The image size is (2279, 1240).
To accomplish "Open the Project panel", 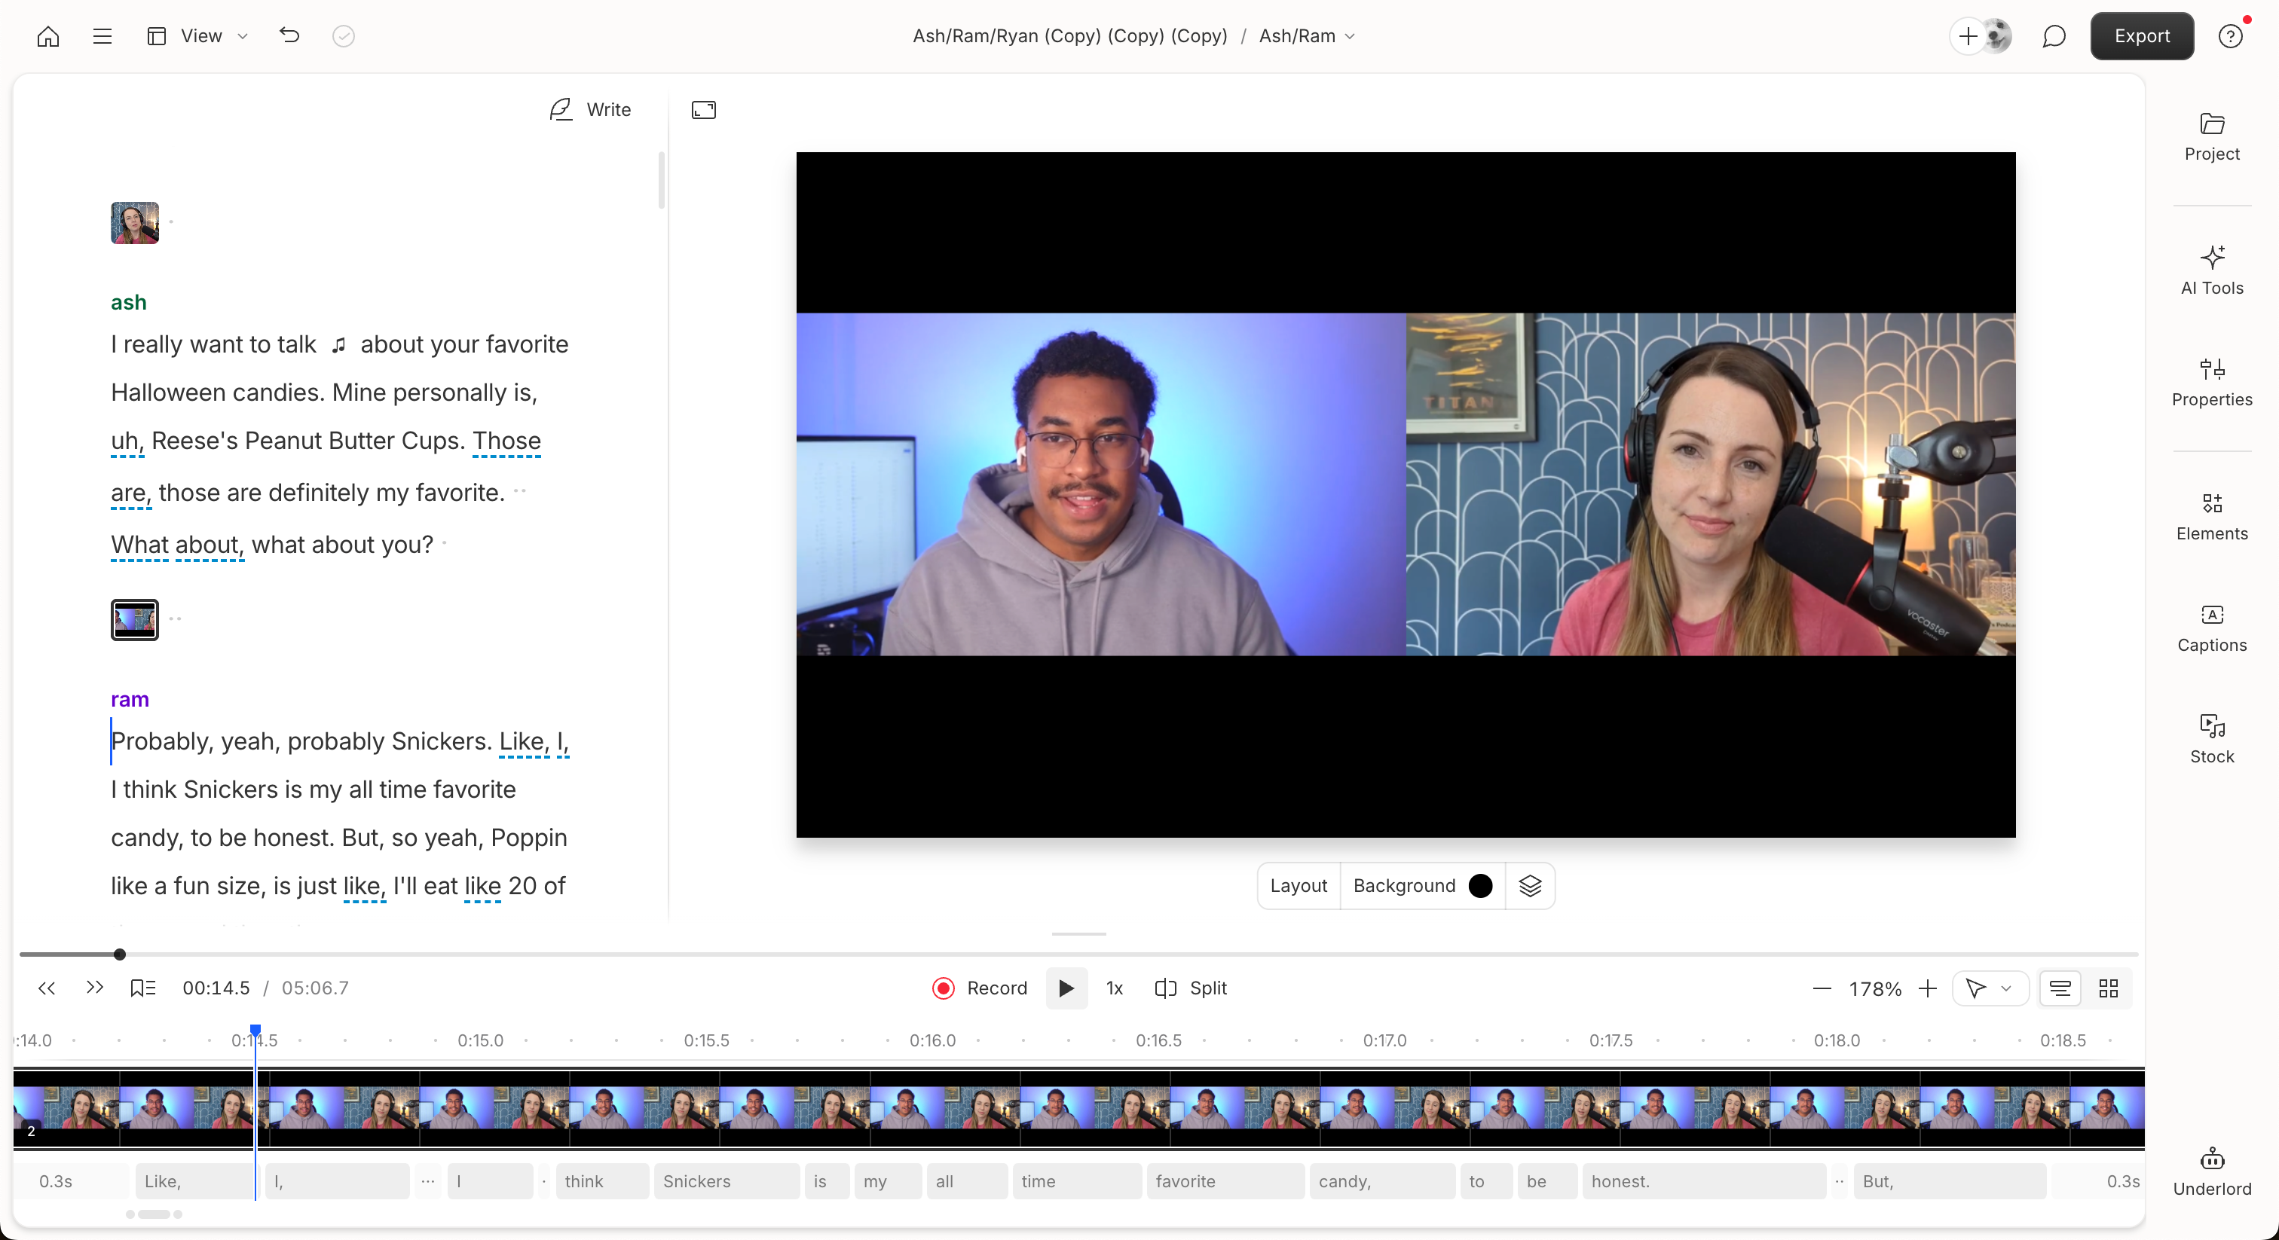I will click(x=2212, y=138).
